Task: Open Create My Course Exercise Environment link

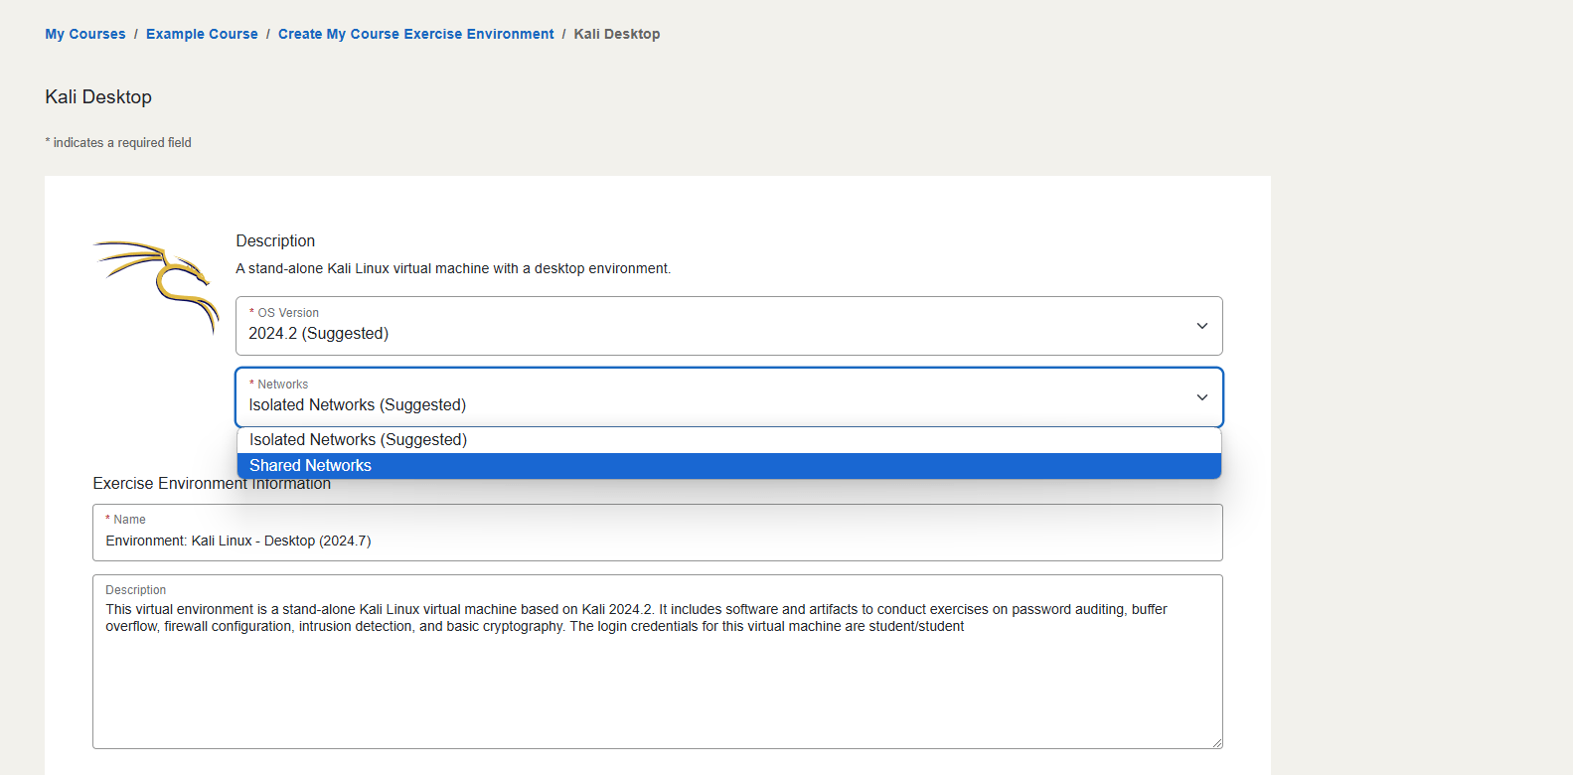Action: pyautogui.click(x=415, y=34)
